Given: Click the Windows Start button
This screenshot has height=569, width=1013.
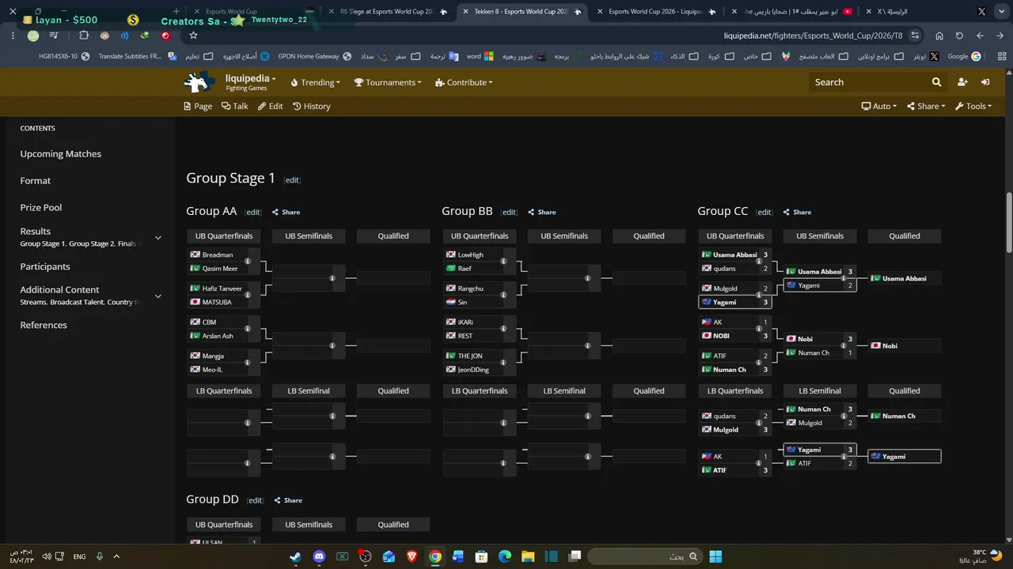Looking at the screenshot, I should pyautogui.click(x=715, y=556).
